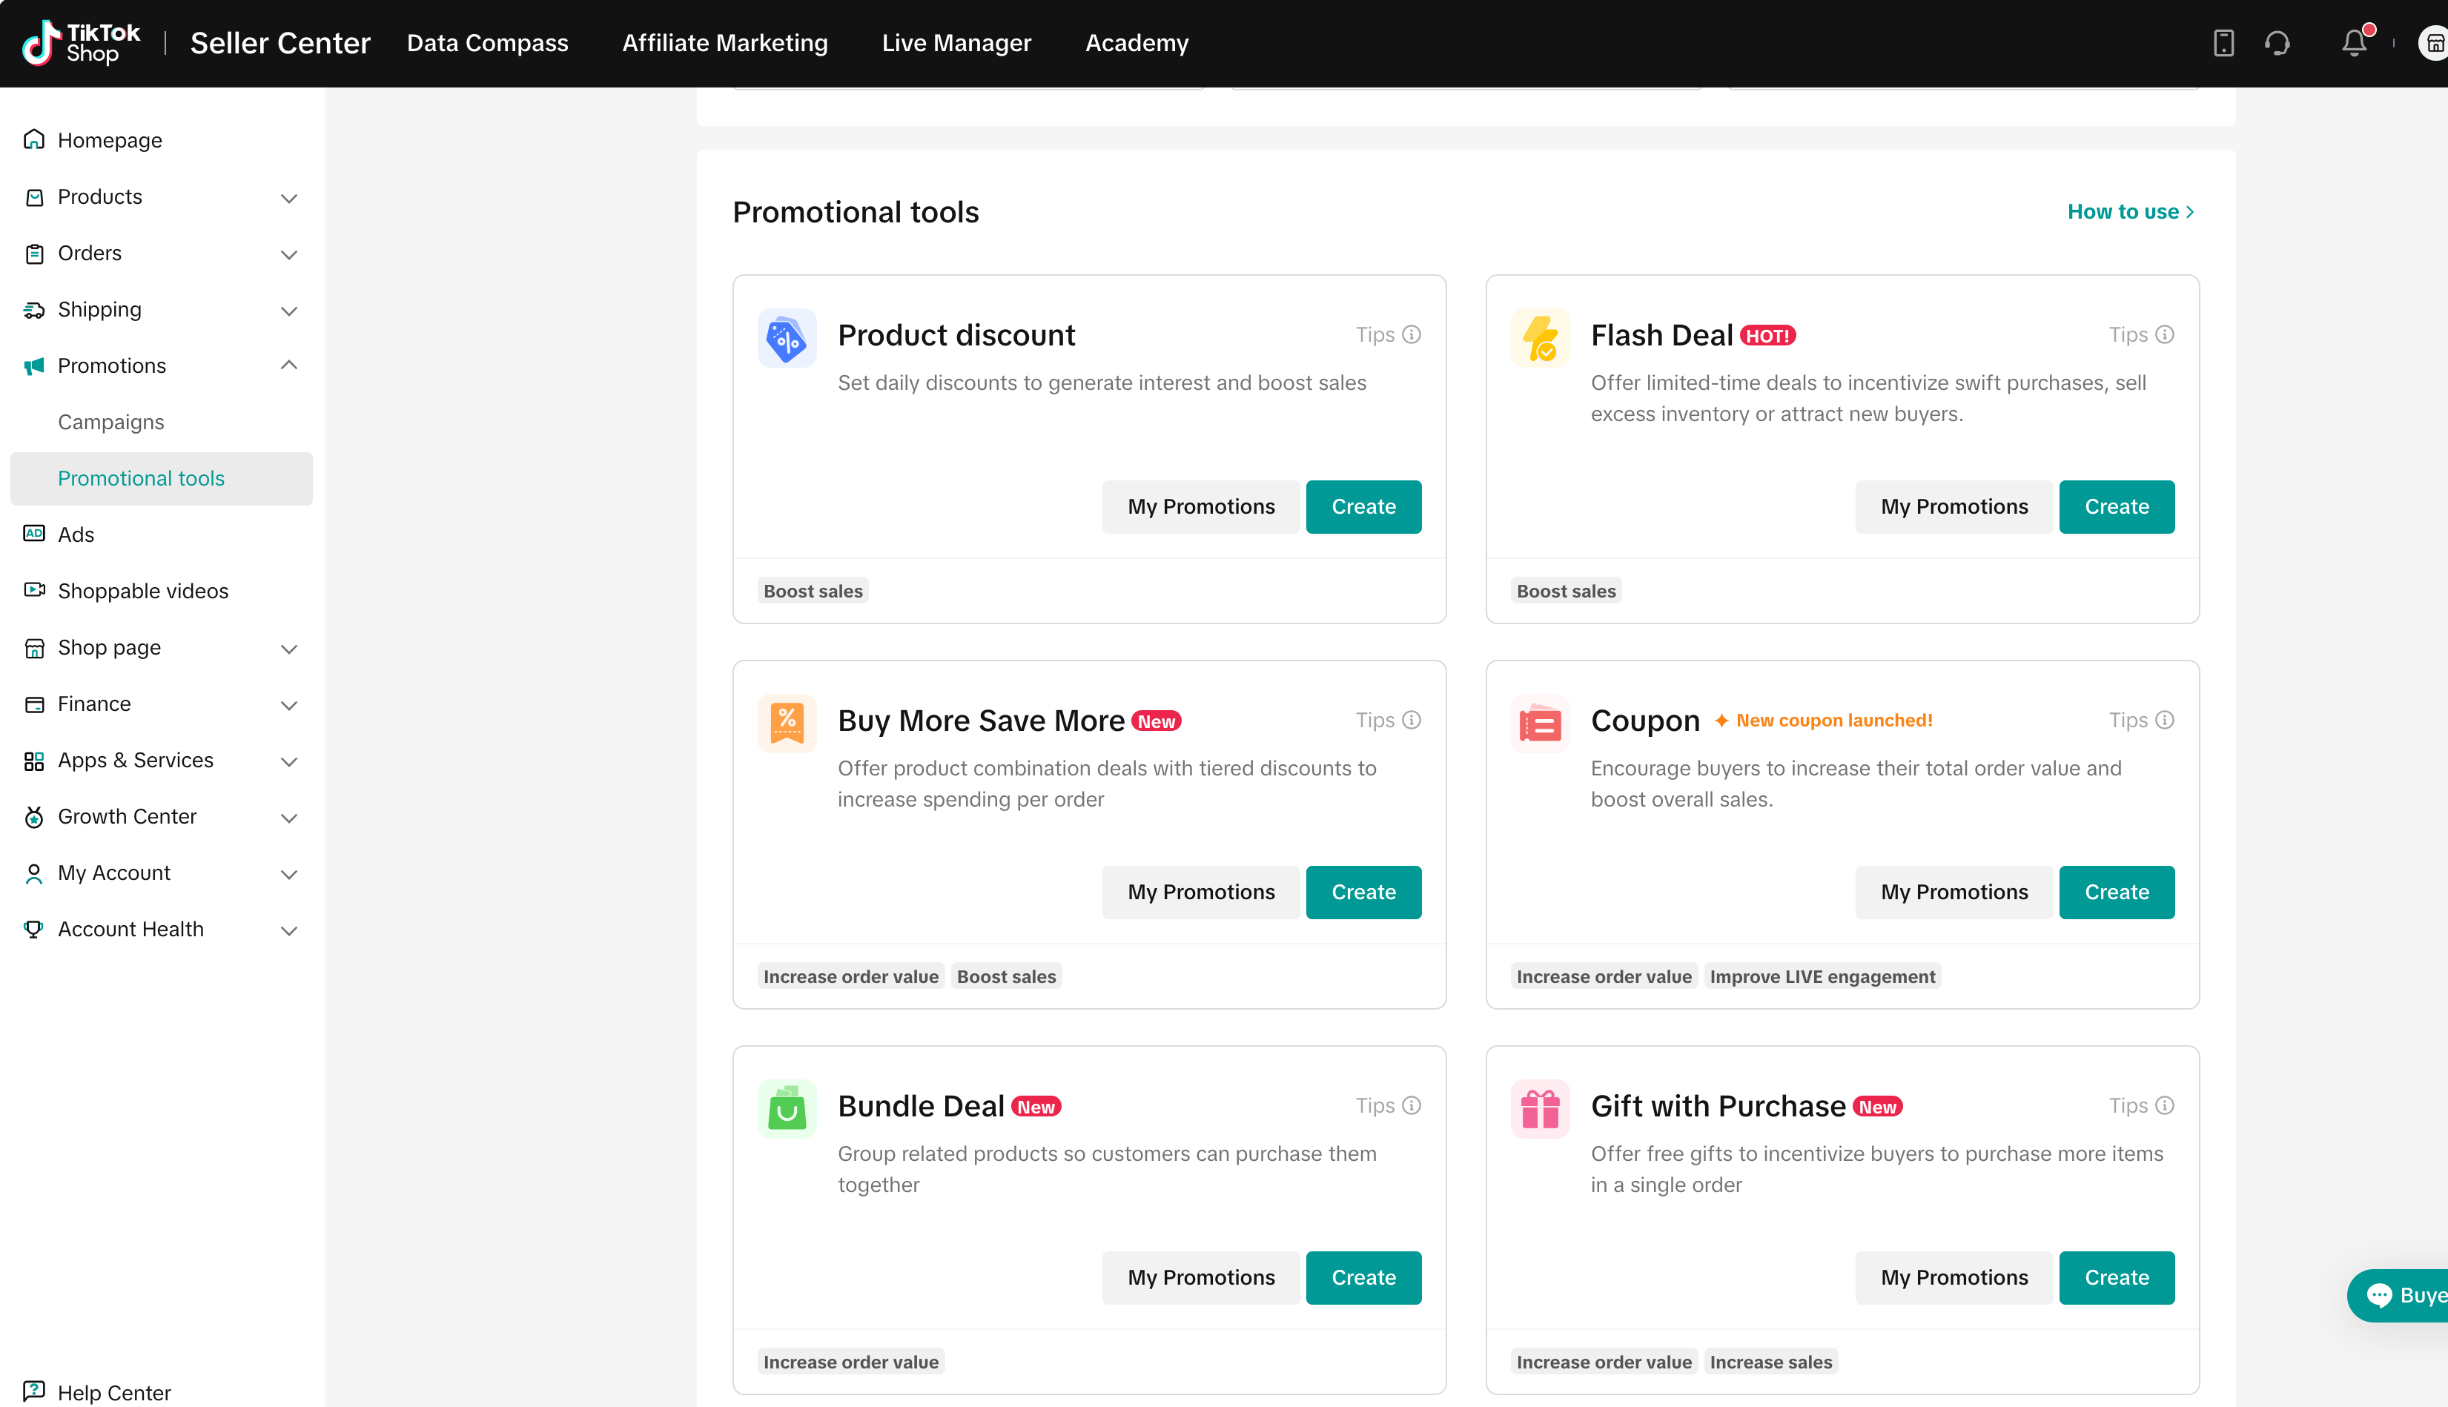The height and width of the screenshot is (1407, 2448).
Task: Go to Affiliate Marketing tab
Action: 724,44
